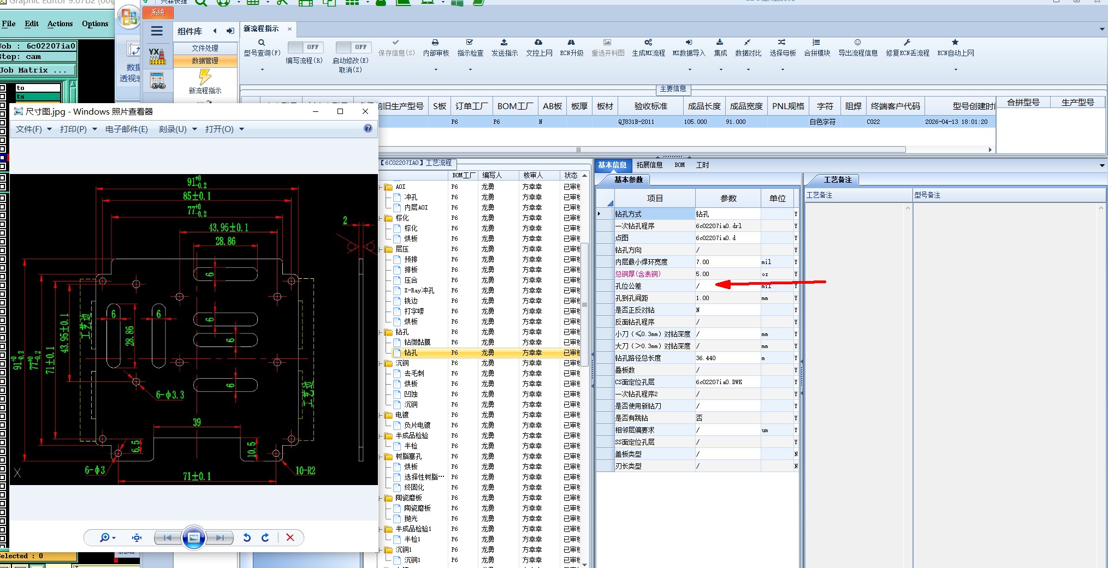
Task: Click 电子邮件(E) in photo viewer
Action: pyautogui.click(x=127, y=129)
